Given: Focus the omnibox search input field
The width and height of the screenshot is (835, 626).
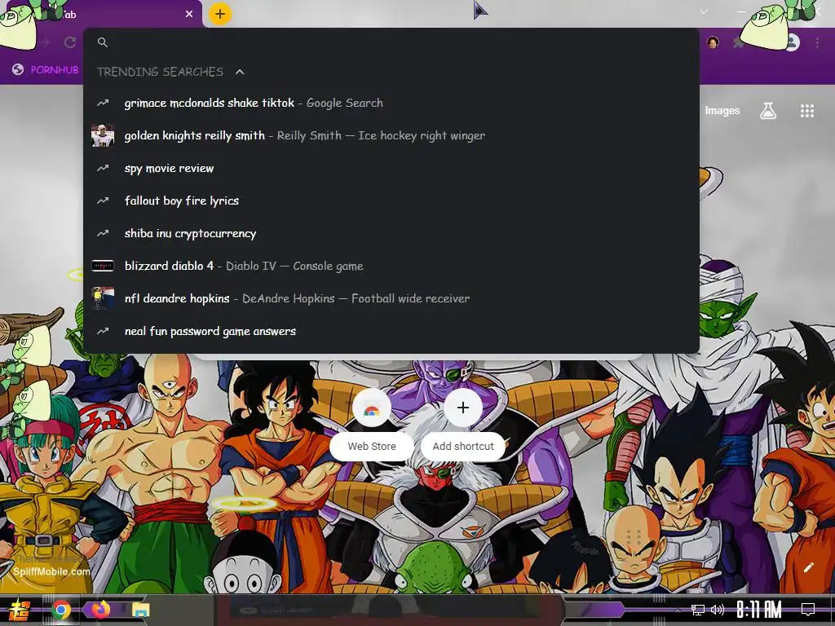Looking at the screenshot, I should coord(391,42).
